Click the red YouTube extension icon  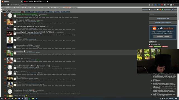pos(162,5)
